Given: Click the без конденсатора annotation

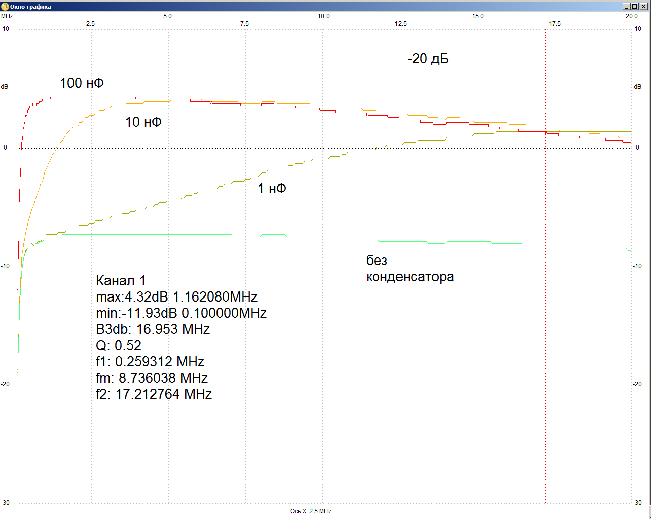Looking at the screenshot, I should (x=410, y=269).
